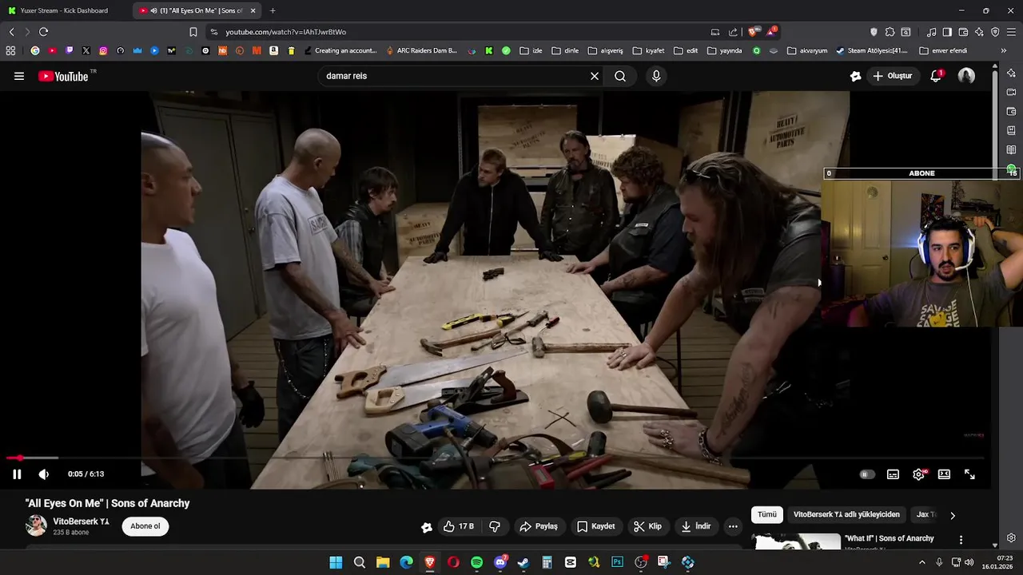Open the yayında bookmarks folder
Viewport: 1023px width, 575px height.
[x=723, y=50]
